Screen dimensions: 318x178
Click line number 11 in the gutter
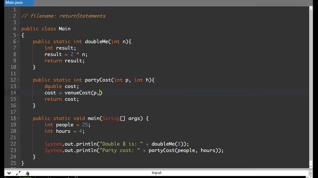coord(13,74)
